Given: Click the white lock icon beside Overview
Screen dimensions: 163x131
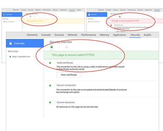Looking at the screenshot, I should 11,43.
